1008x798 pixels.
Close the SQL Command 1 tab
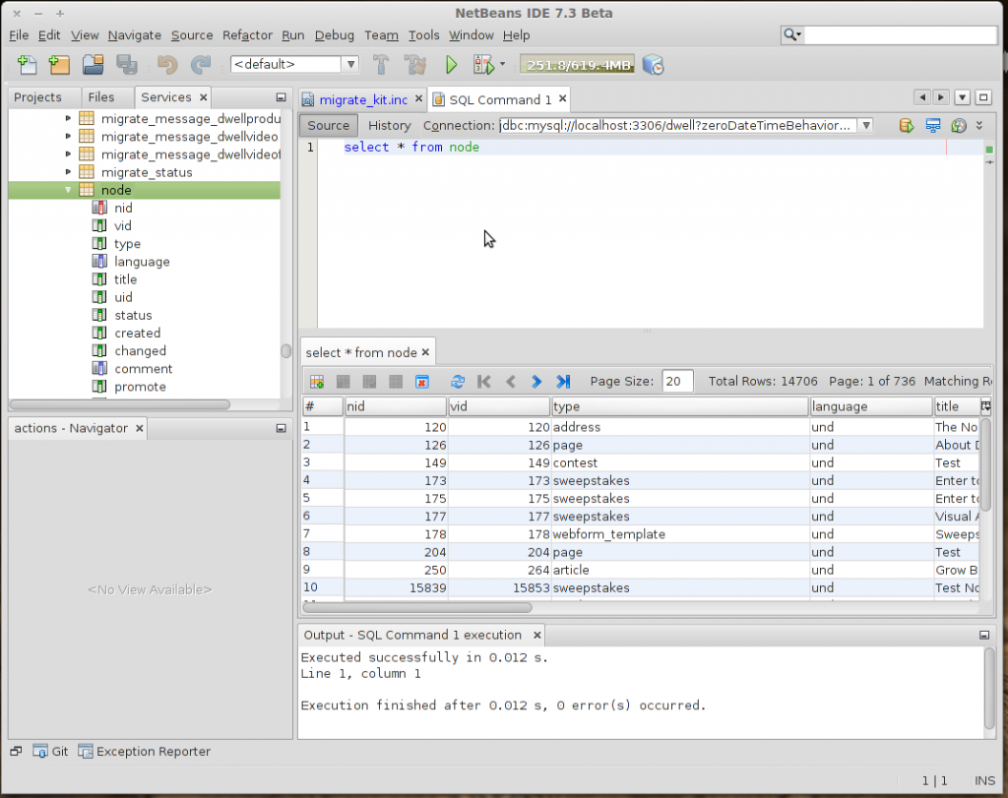pyautogui.click(x=562, y=99)
